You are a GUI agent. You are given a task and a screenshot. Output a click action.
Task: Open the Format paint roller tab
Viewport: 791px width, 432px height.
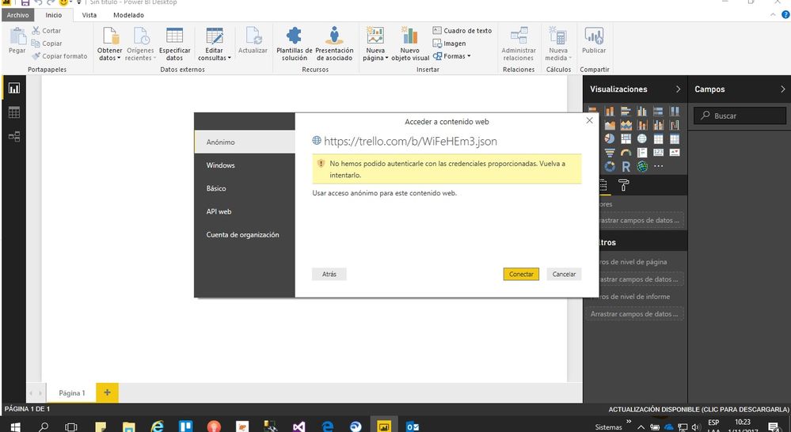click(x=623, y=186)
